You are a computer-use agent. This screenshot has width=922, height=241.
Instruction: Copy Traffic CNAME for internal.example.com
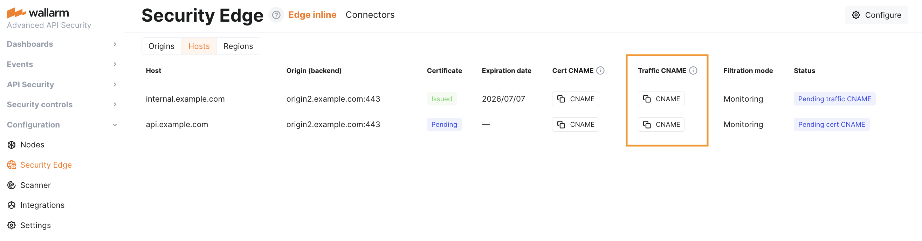click(661, 99)
